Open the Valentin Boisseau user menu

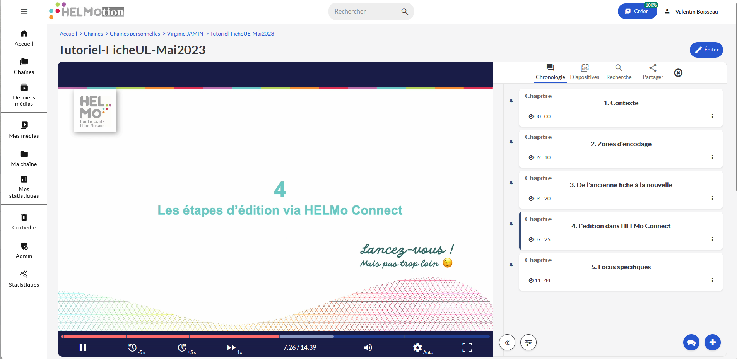point(691,12)
